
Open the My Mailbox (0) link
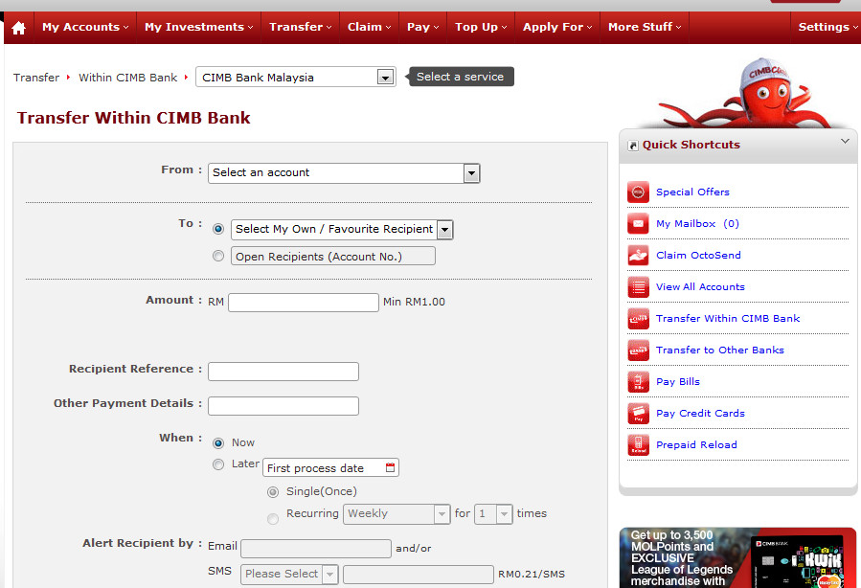[697, 223]
